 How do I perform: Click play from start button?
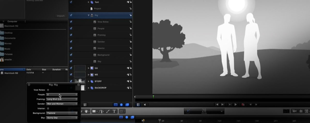coord(229,104)
